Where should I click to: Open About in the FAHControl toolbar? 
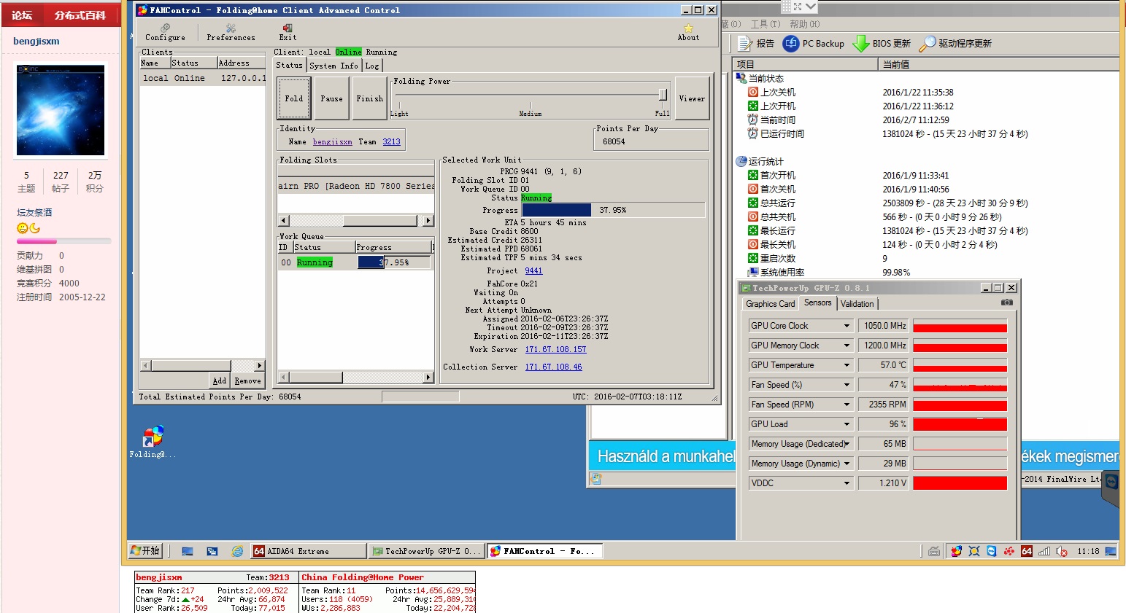(688, 33)
